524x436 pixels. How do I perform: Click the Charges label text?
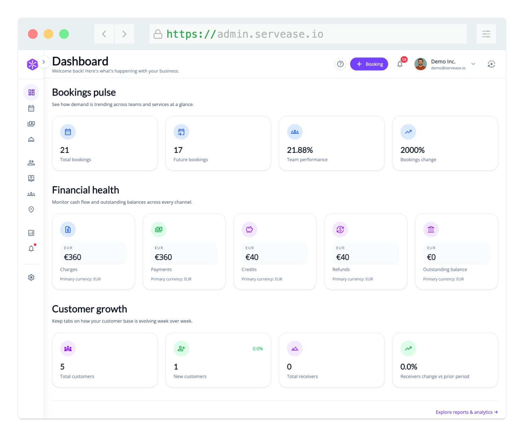pyautogui.click(x=69, y=270)
